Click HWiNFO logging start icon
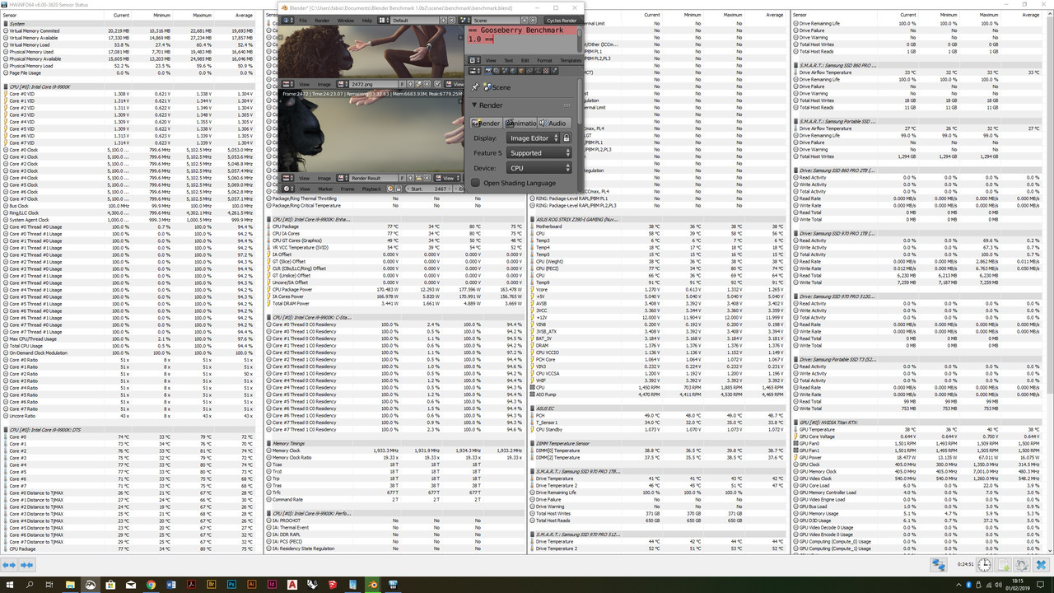 pyautogui.click(x=1003, y=565)
